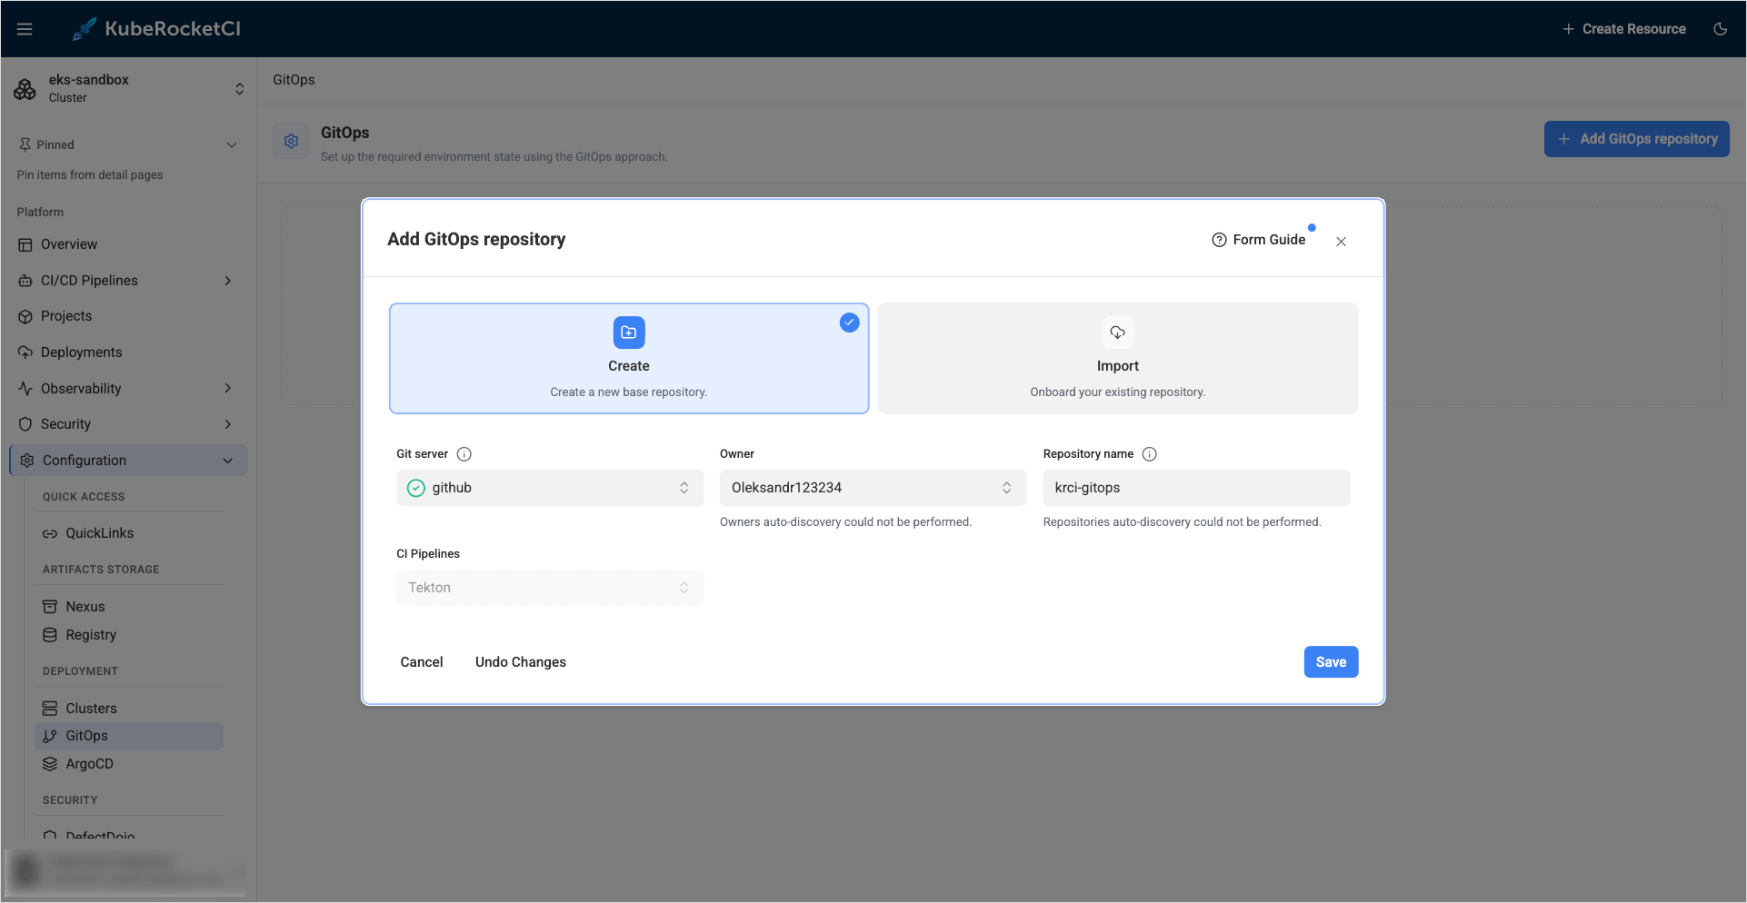Click the Observability activity icon
The image size is (1747, 903).
[x=25, y=388]
